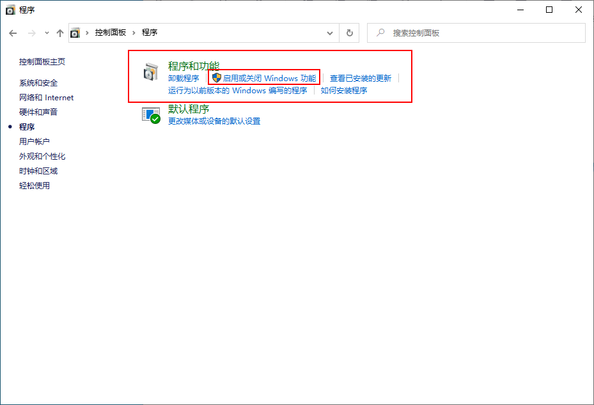Open the 默认程序 heading
594x405 pixels.
coord(189,109)
